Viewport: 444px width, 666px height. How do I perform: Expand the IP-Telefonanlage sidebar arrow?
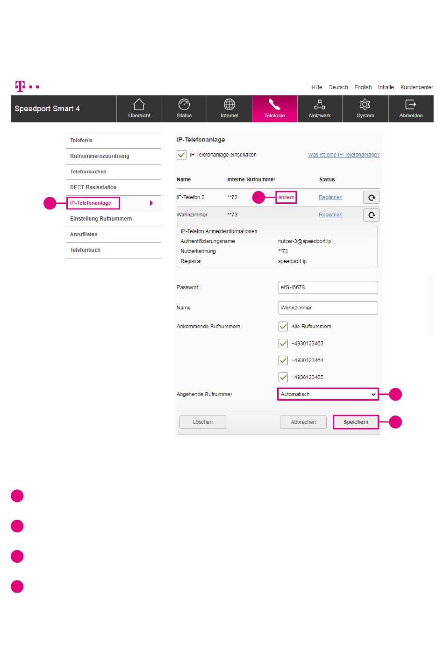click(x=151, y=203)
